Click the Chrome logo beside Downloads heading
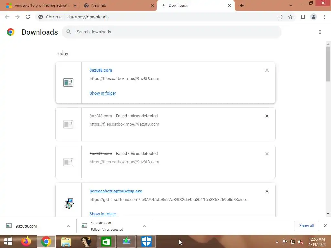Screen dimensions: 331x248 [x=11, y=32]
